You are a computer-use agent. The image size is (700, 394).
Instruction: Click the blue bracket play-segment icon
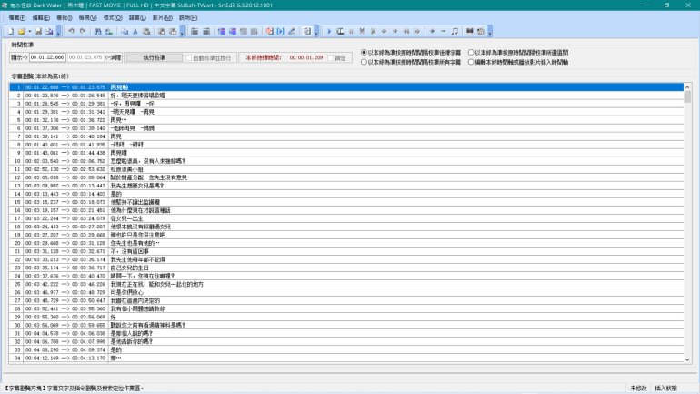pyautogui.click(x=280, y=31)
